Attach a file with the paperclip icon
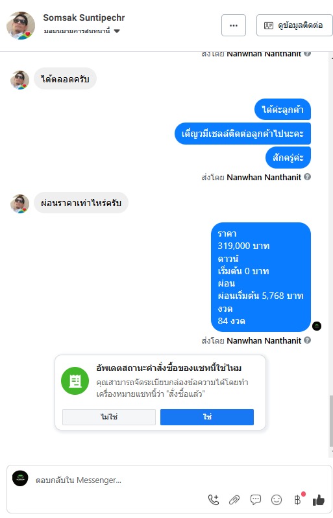This screenshot has width=333, height=518. (234, 500)
